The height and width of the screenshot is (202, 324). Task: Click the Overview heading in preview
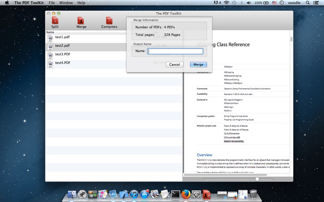click(205, 155)
